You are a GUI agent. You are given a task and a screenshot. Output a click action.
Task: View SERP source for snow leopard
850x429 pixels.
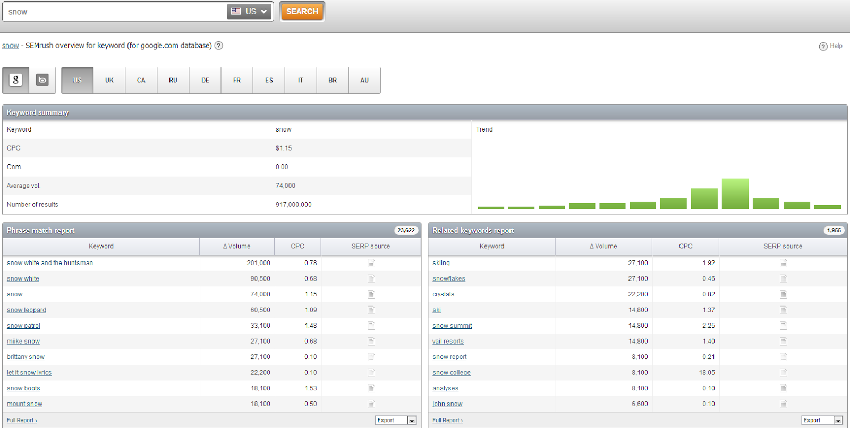[x=371, y=310]
